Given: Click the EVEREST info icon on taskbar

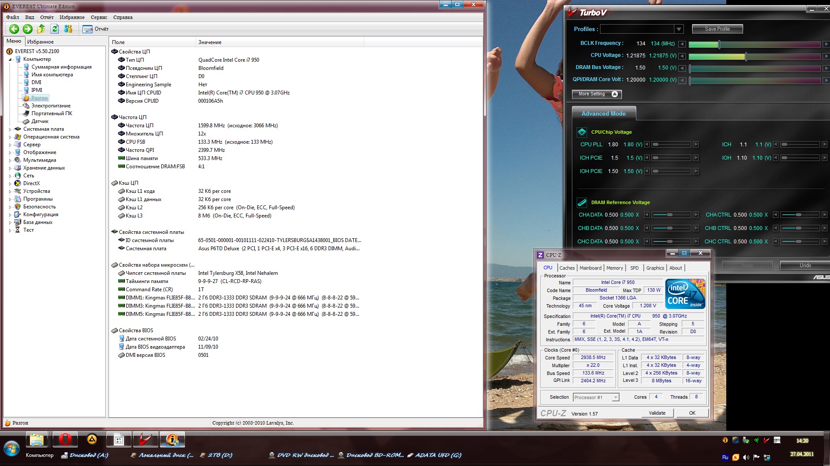Looking at the screenshot, I should 172,440.
